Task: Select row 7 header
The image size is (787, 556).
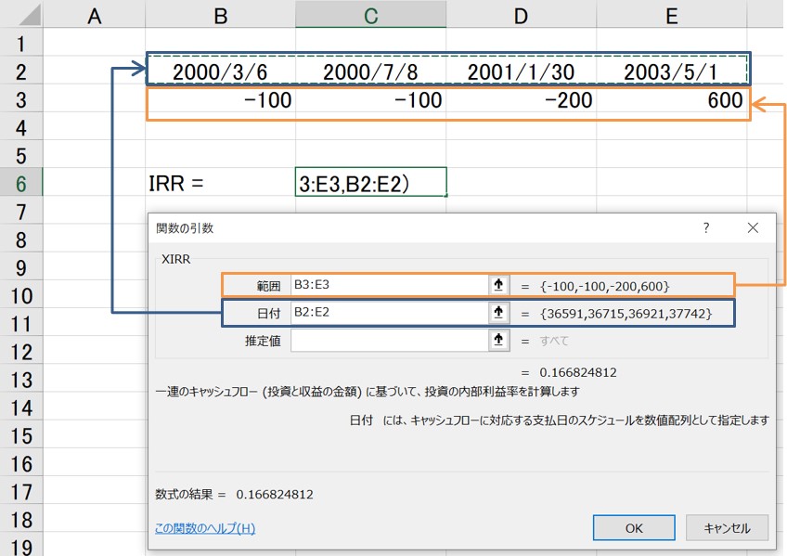Action: click(21, 212)
